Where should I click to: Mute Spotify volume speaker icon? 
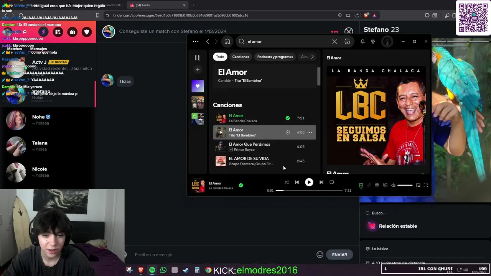[x=393, y=186]
